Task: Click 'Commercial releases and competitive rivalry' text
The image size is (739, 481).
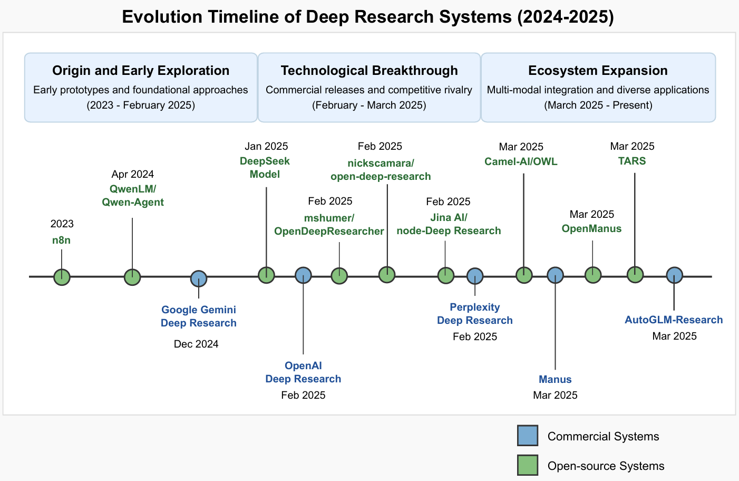Action: 369,90
